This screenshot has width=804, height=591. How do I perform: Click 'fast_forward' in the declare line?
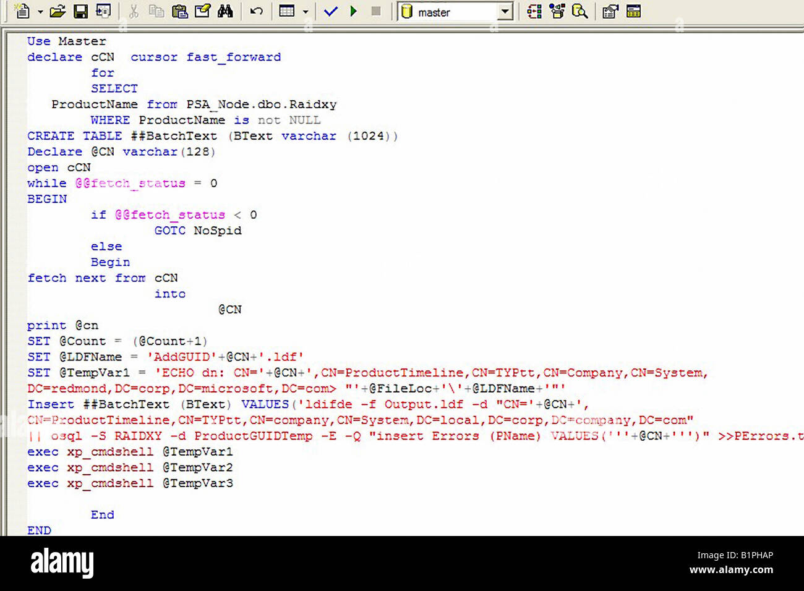(234, 57)
